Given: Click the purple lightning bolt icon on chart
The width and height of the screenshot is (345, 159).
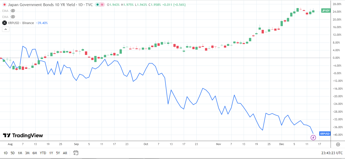Looking at the screenshot, I should [313, 137].
